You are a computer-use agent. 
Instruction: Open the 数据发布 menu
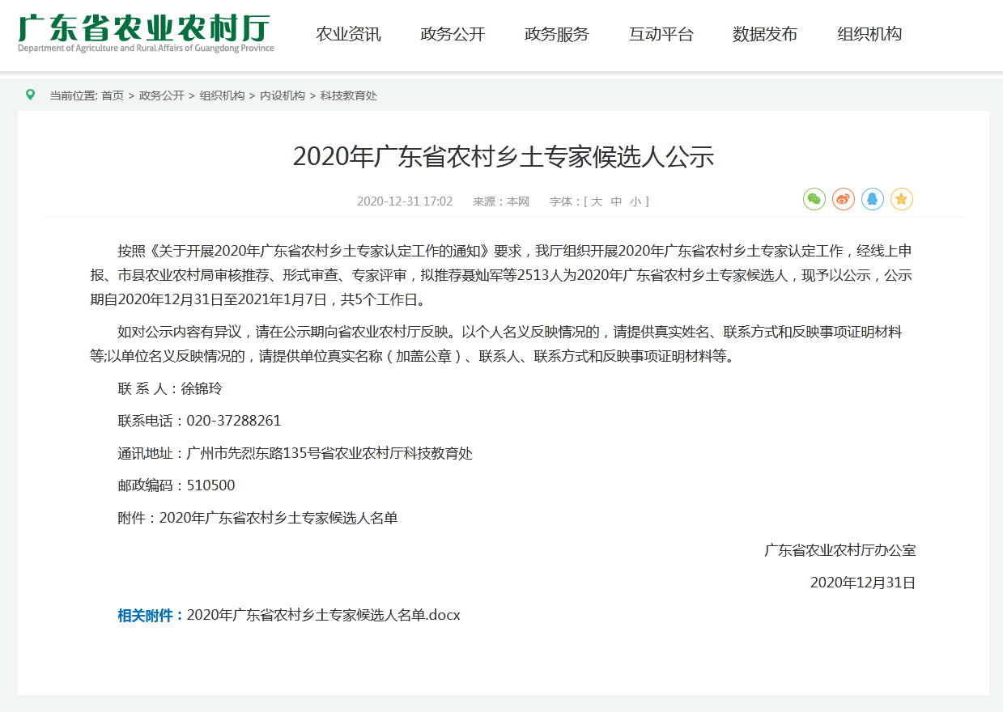tap(765, 34)
